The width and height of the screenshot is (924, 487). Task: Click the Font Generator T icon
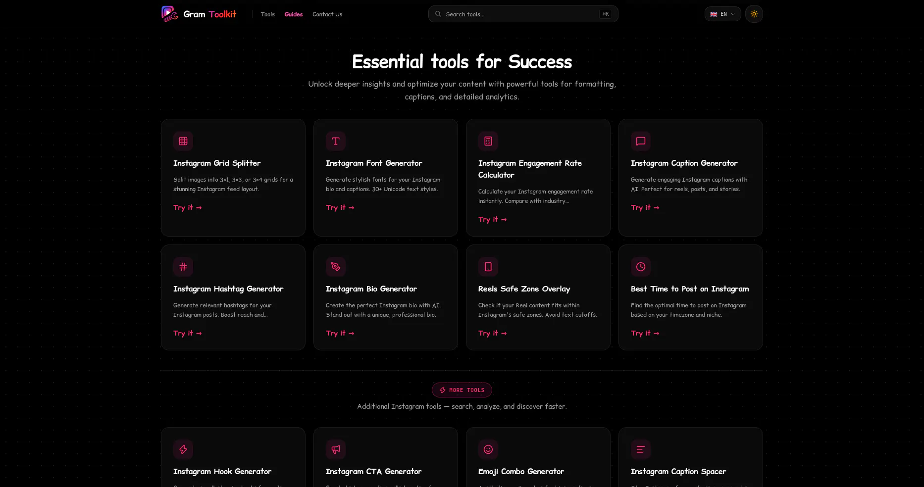pos(336,141)
